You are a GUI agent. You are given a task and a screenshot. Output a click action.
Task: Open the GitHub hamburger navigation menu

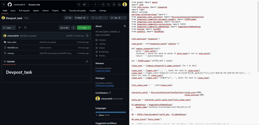tap(4, 4)
